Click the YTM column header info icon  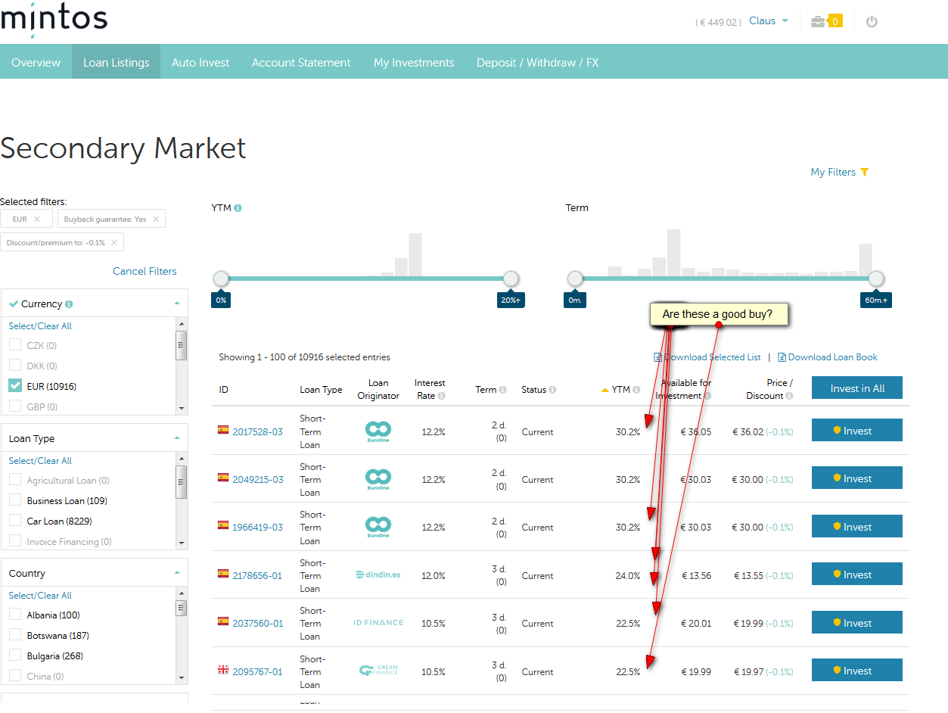(637, 391)
